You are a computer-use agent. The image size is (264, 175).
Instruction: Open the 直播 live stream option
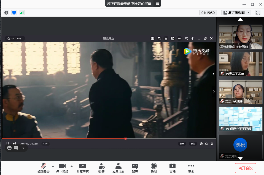172,166
